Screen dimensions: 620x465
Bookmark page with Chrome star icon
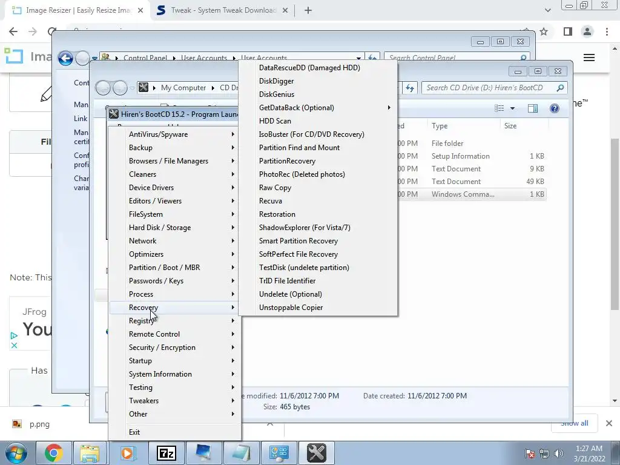click(544, 31)
